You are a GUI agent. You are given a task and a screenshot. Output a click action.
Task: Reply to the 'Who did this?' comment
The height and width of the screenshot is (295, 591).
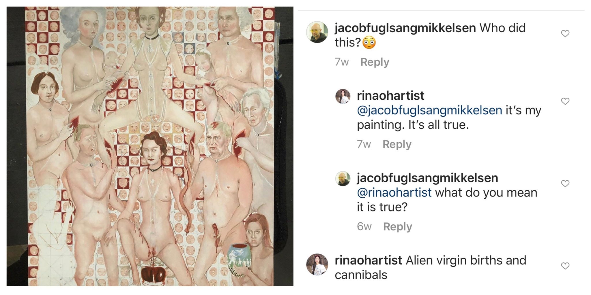point(375,62)
